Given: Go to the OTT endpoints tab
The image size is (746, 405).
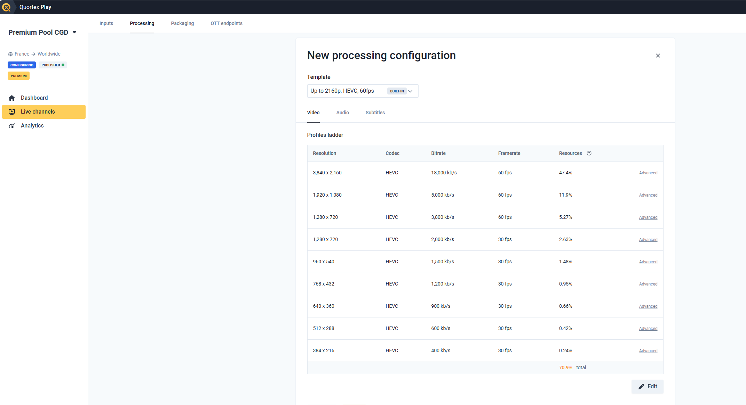Looking at the screenshot, I should pos(227,23).
